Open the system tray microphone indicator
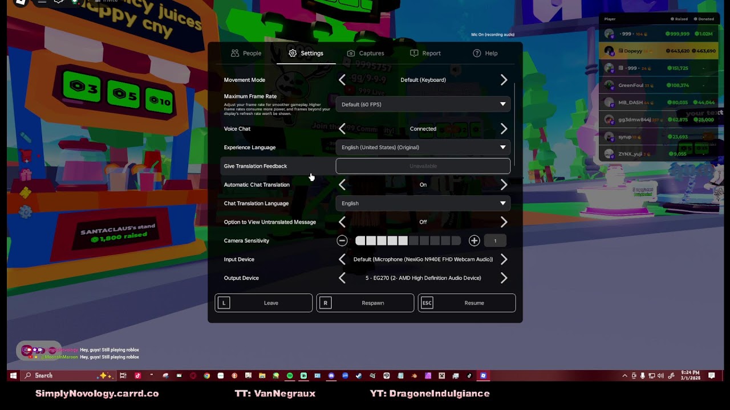Viewport: 730px width, 410px height. [x=643, y=376]
